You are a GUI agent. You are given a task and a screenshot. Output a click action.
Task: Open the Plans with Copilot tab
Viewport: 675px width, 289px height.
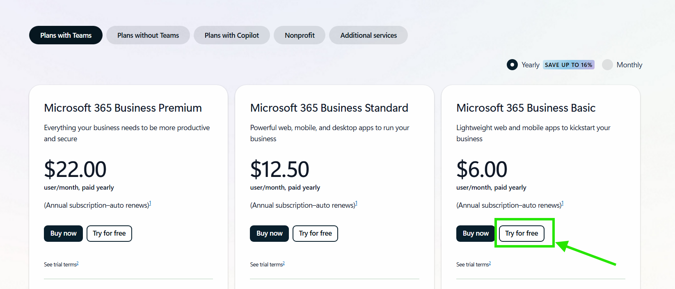coord(231,35)
